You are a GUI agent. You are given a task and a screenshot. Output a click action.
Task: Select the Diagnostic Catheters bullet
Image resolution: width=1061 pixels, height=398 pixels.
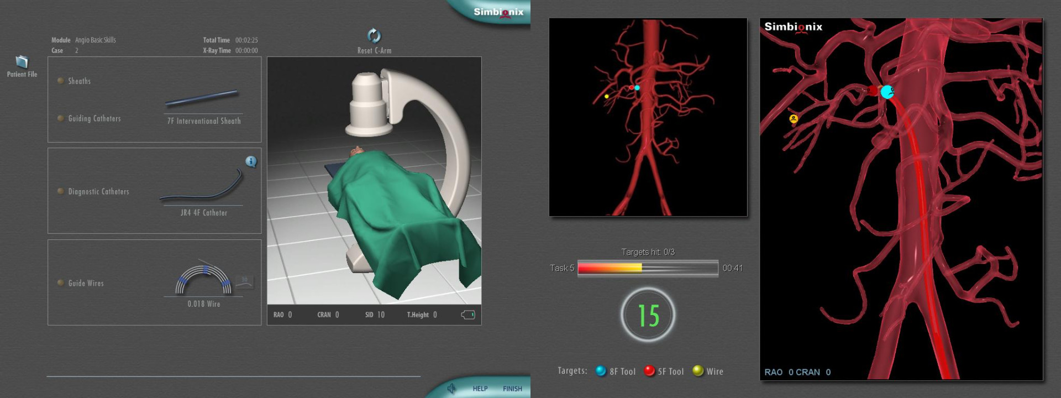click(x=61, y=191)
